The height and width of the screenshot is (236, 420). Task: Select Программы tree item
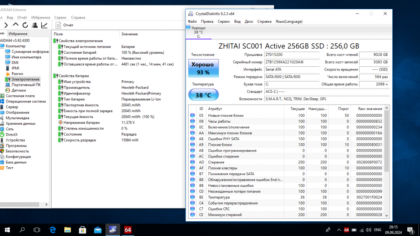(16, 146)
